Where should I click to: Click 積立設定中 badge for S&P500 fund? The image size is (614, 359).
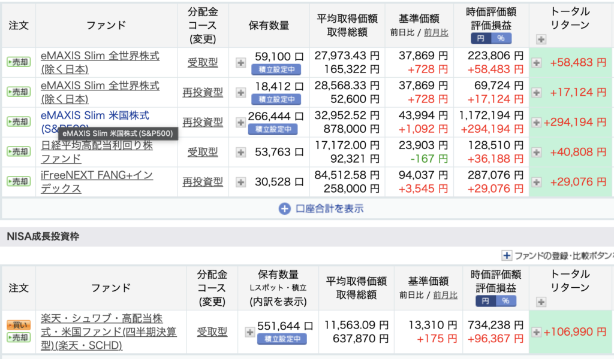273,129
